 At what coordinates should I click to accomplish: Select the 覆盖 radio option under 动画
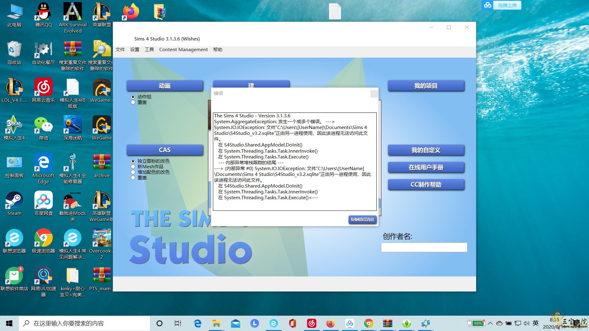(x=133, y=102)
